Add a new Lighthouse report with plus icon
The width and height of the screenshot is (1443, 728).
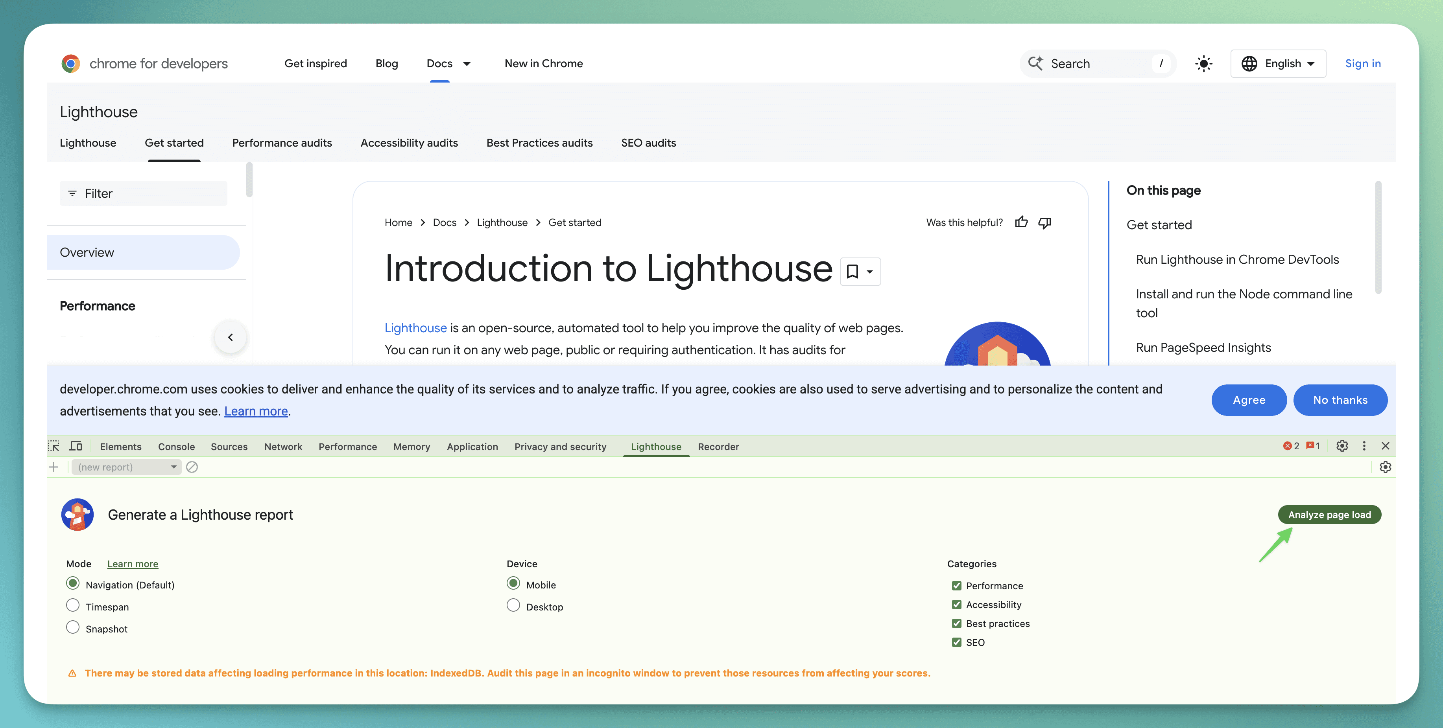pos(53,467)
